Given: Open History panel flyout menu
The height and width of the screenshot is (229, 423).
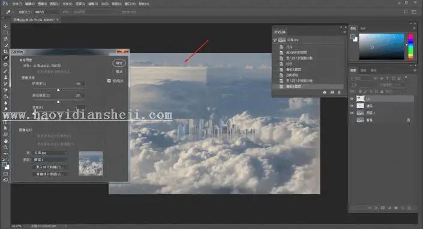Looking at the screenshot, I should tap(344, 32).
